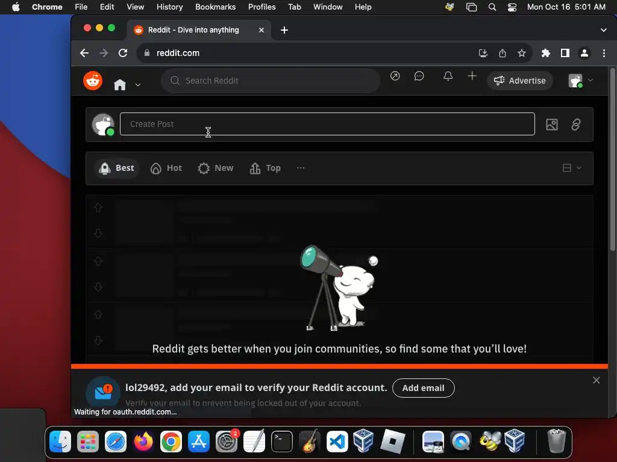Open more sort options ellipsis
The image size is (617, 462).
tap(301, 168)
